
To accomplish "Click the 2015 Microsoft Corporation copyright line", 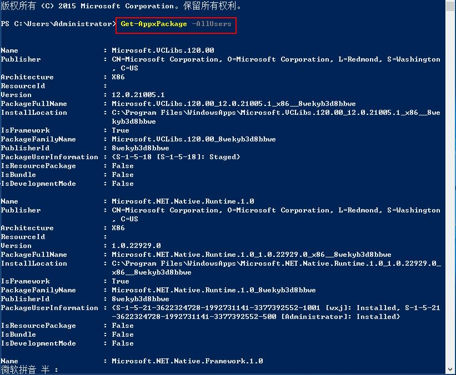I will [x=121, y=6].
